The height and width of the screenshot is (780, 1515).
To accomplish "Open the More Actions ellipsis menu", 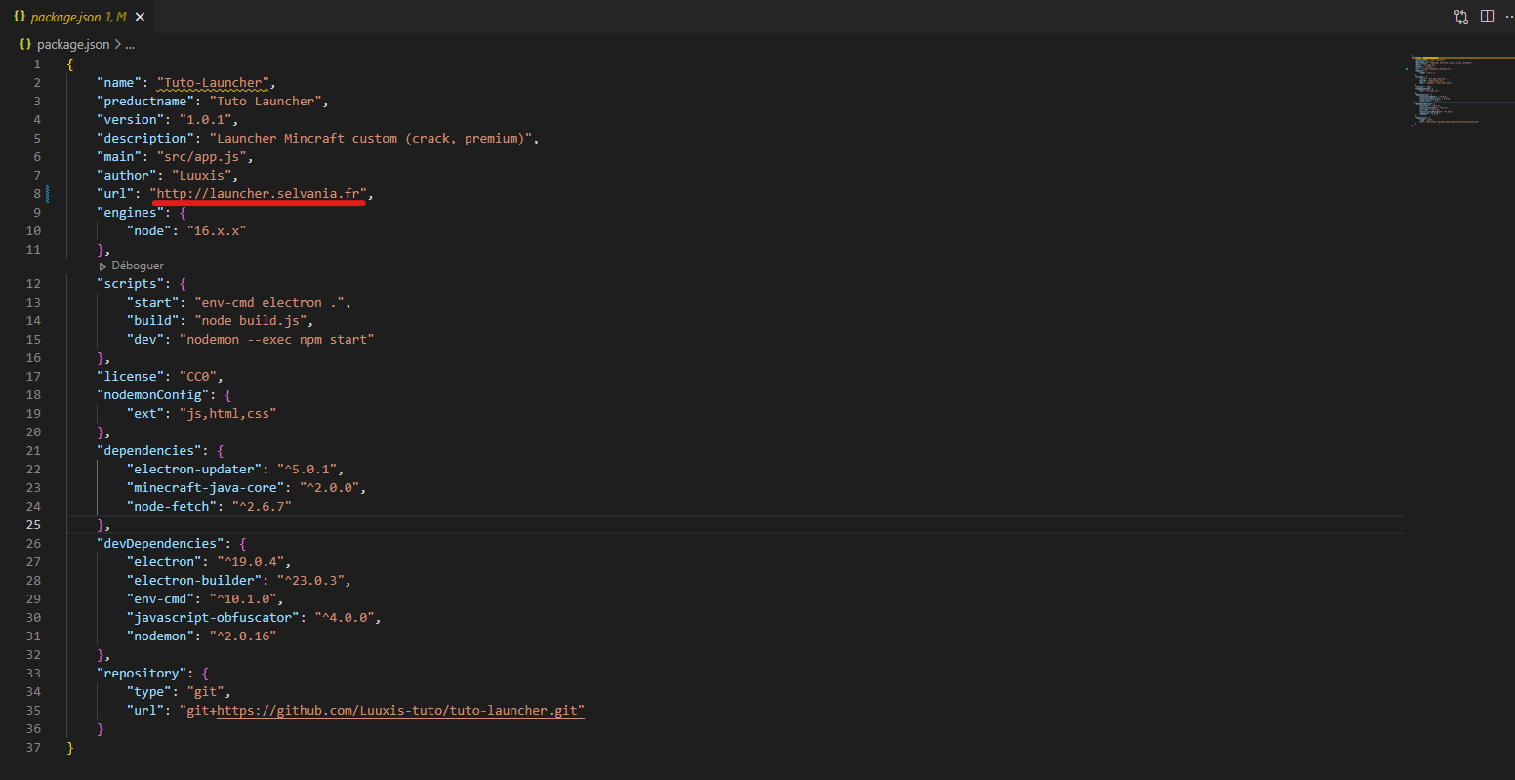I will [x=1509, y=17].
